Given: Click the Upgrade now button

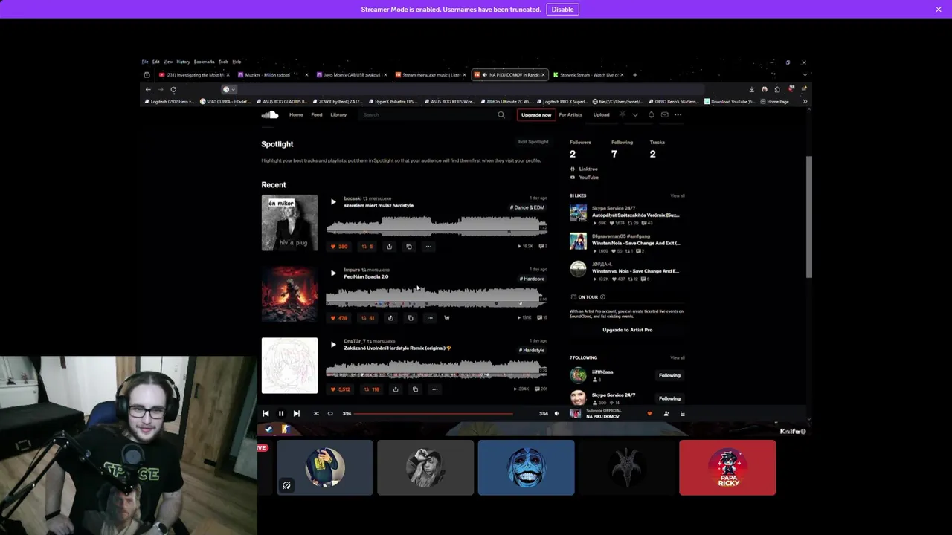Looking at the screenshot, I should 536,115.
